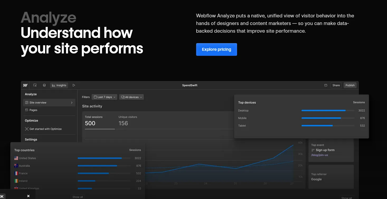Open the Last 7 days date filter

105,97
